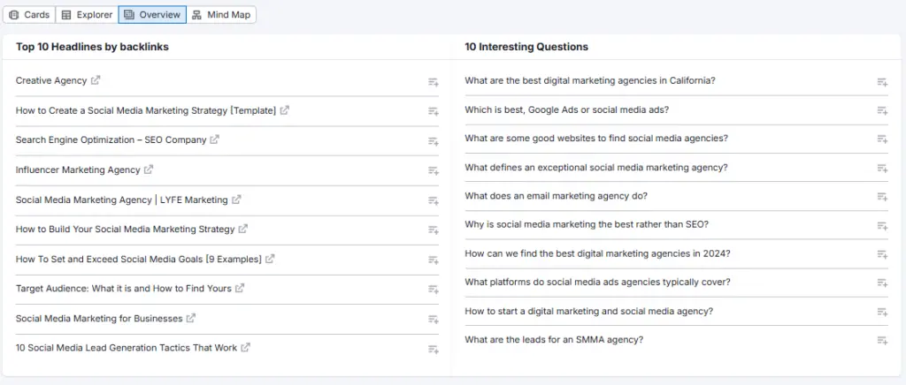Click question 'Why is social media marketing the best'

point(586,224)
